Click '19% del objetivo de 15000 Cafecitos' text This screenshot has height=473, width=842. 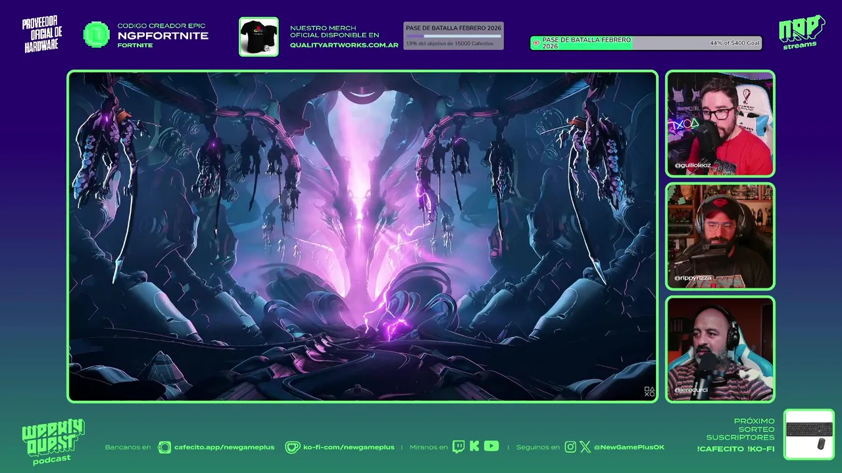click(x=449, y=43)
